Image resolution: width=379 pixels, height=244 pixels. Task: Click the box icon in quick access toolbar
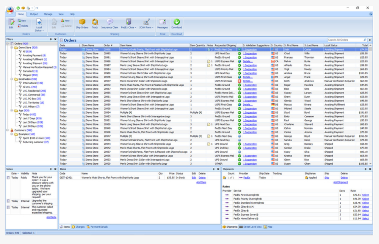(23, 8)
